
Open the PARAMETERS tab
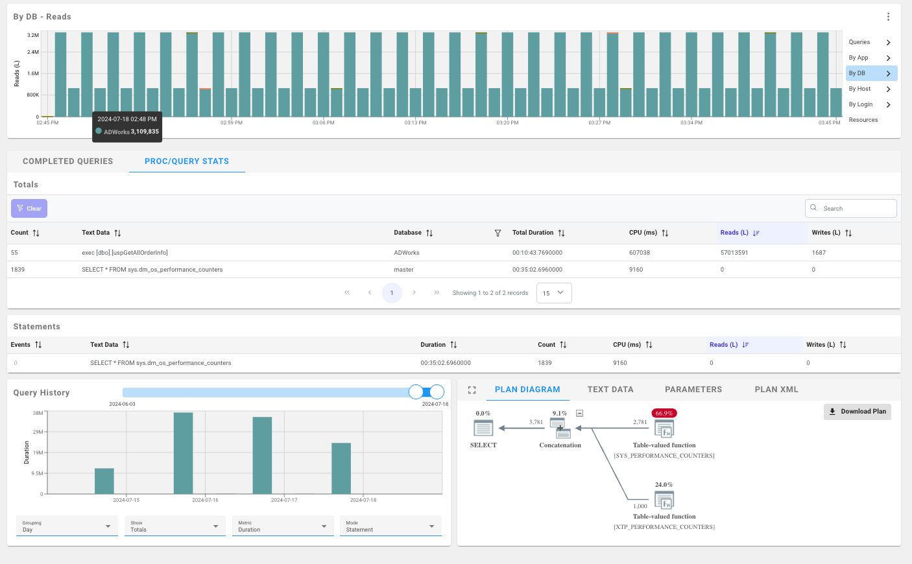(693, 389)
